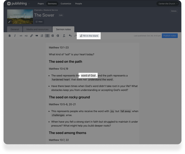Click the line about what kind of soil
This screenshot has width=185, height=154.
pos(71,54)
